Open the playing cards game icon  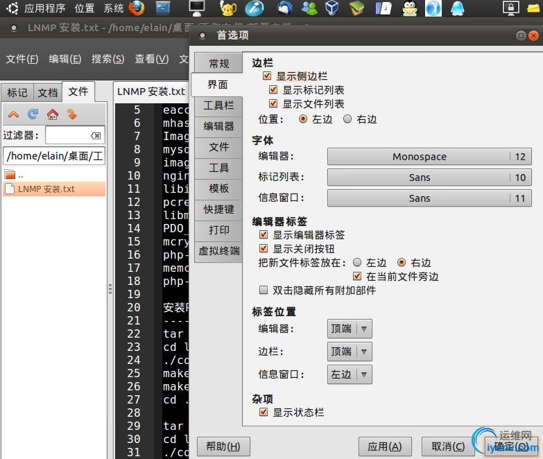(x=383, y=8)
